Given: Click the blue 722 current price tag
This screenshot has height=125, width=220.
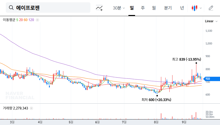Looking at the screenshot, I should coord(208,79).
